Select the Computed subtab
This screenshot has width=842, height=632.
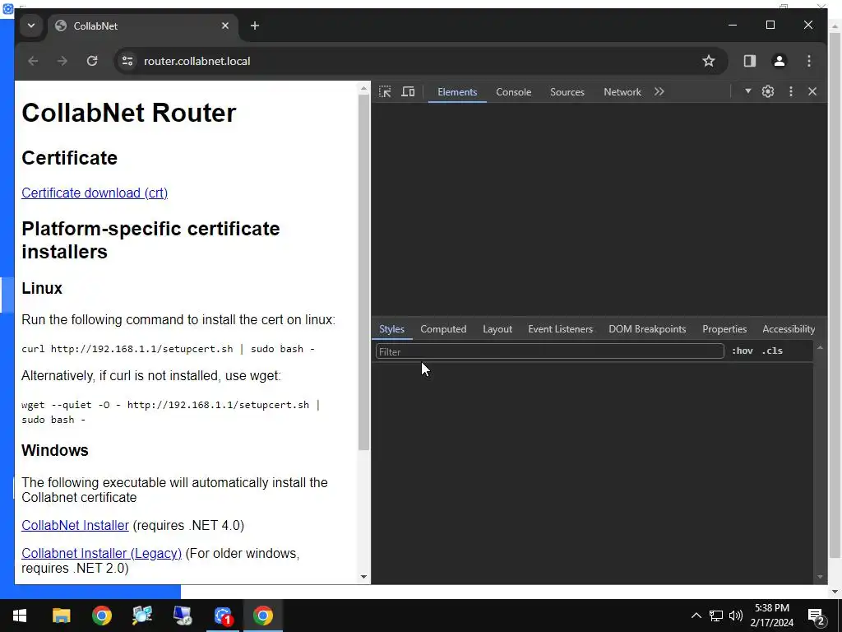(x=443, y=329)
